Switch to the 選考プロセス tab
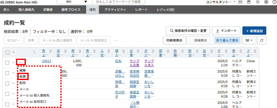Screen dimensions: 277x108 71,10
